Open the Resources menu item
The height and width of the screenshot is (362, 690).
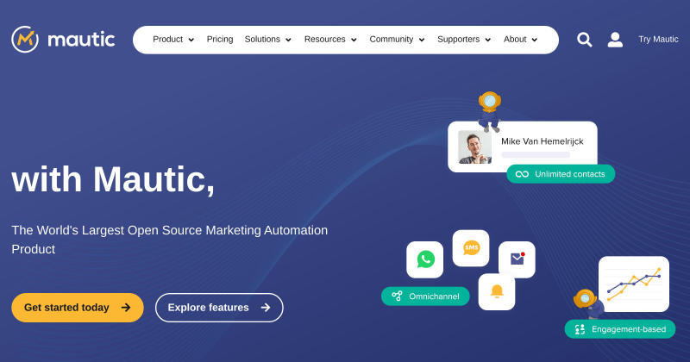click(325, 39)
